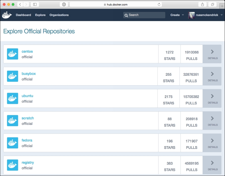Expand the russmckendrick account dropdown arrow
This screenshot has height=176, width=225.
pos(221,15)
